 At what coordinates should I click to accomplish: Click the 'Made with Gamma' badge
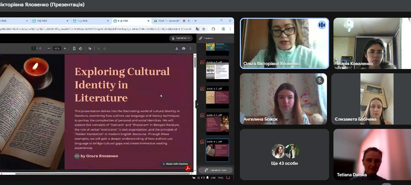(176, 164)
